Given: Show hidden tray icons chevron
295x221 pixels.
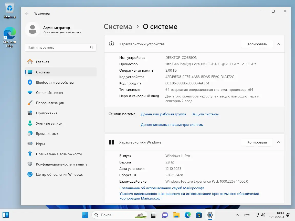Looking at the screenshot, I should (237, 215).
